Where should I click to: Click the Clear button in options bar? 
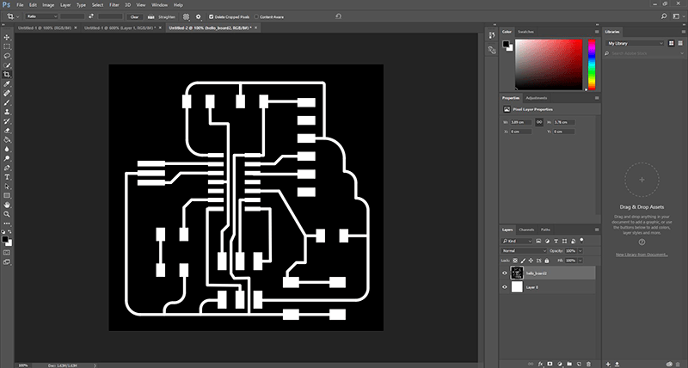click(135, 16)
